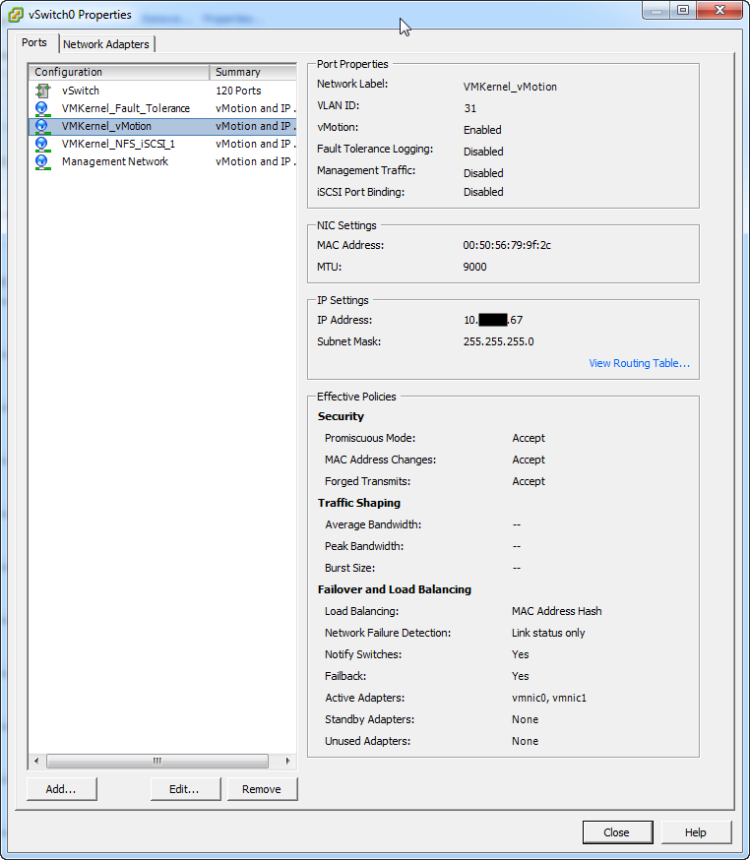This screenshot has height=860, width=750.
Task: Select the Management Network row
Action: tap(162, 161)
